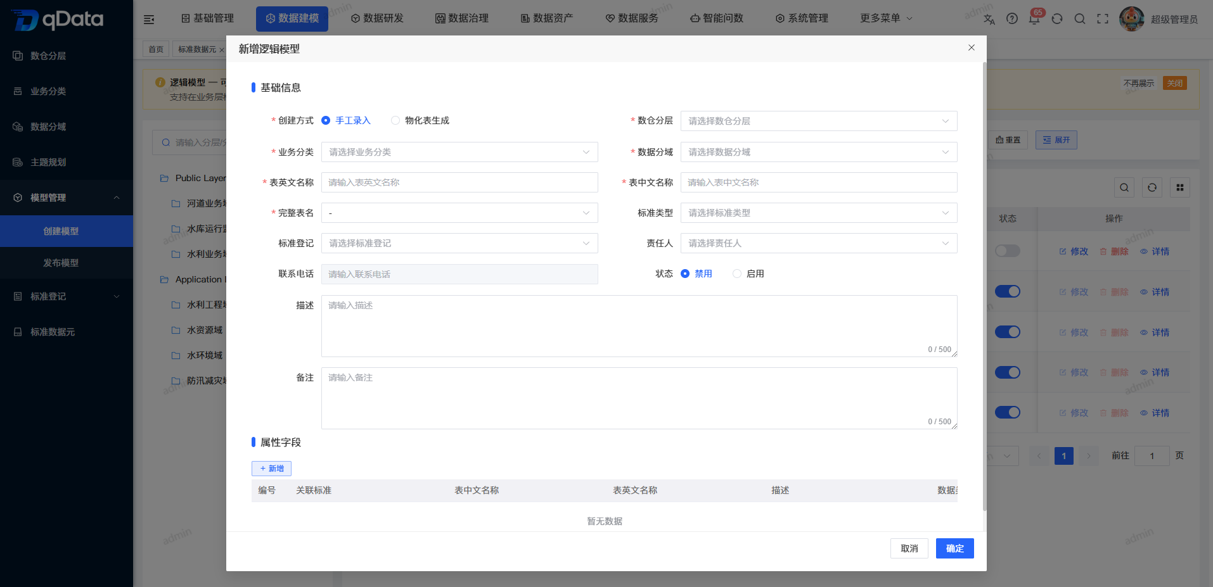The height and width of the screenshot is (587, 1213).
Task: Toggle the third row status switch
Action: click(x=1008, y=332)
